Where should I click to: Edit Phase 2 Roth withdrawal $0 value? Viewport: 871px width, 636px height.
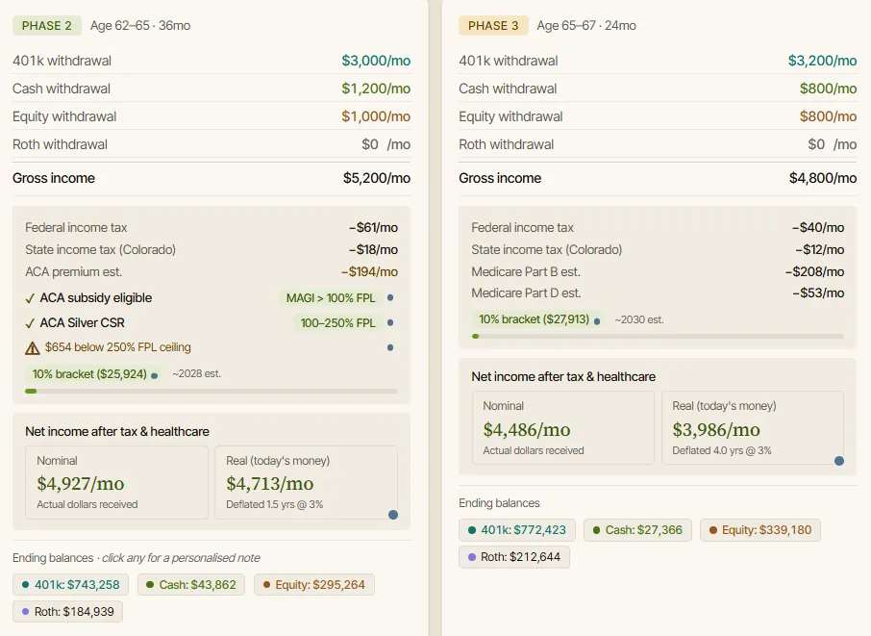tap(370, 144)
